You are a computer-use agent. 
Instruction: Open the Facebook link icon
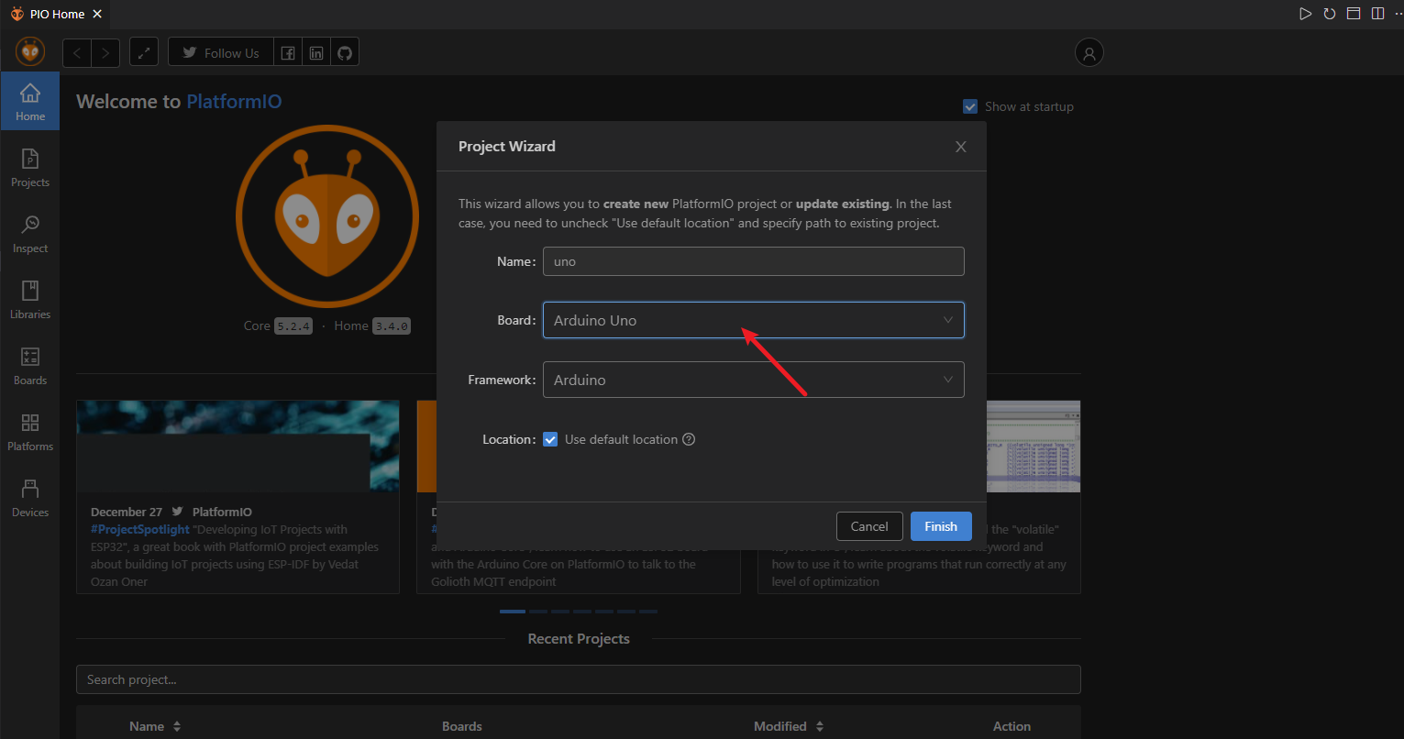click(288, 52)
